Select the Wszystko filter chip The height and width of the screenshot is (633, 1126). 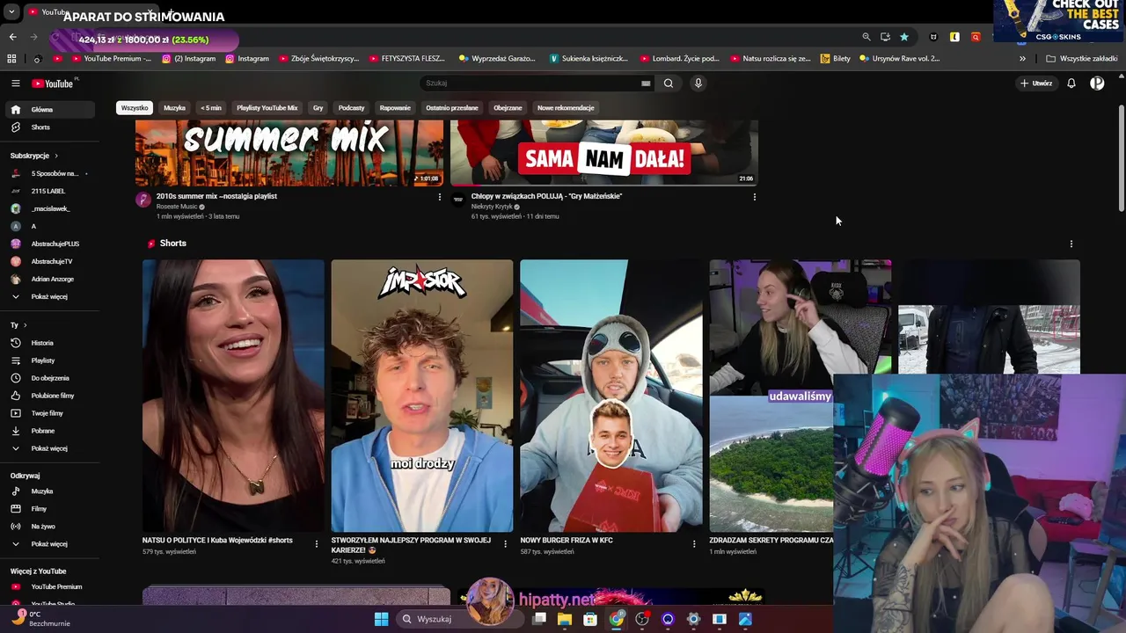[135, 108]
